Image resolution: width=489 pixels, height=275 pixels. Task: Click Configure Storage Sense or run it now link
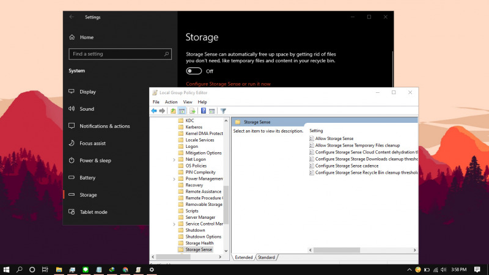pyautogui.click(x=228, y=84)
